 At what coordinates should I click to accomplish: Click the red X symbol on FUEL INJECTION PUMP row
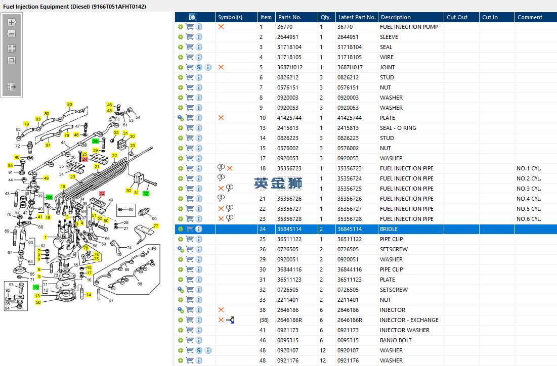click(221, 27)
